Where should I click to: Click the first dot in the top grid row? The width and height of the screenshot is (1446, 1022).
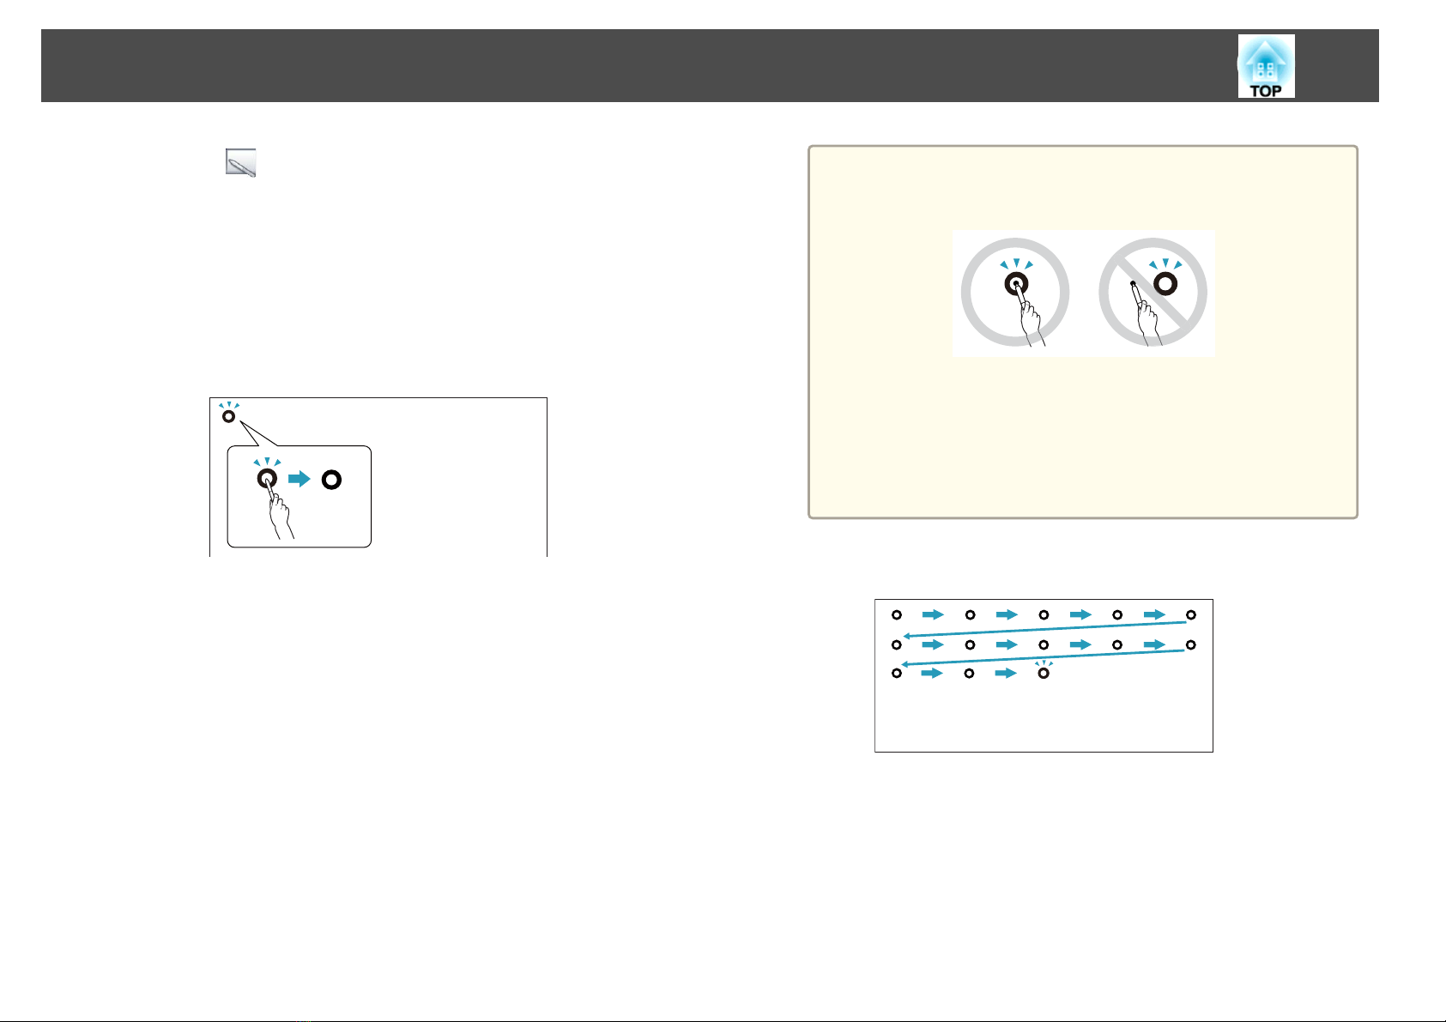coord(896,614)
